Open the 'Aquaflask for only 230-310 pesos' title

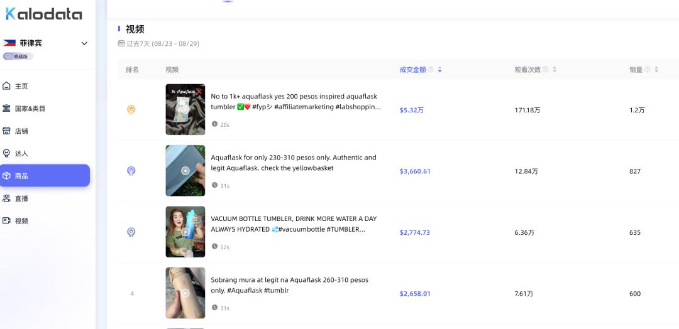click(294, 163)
